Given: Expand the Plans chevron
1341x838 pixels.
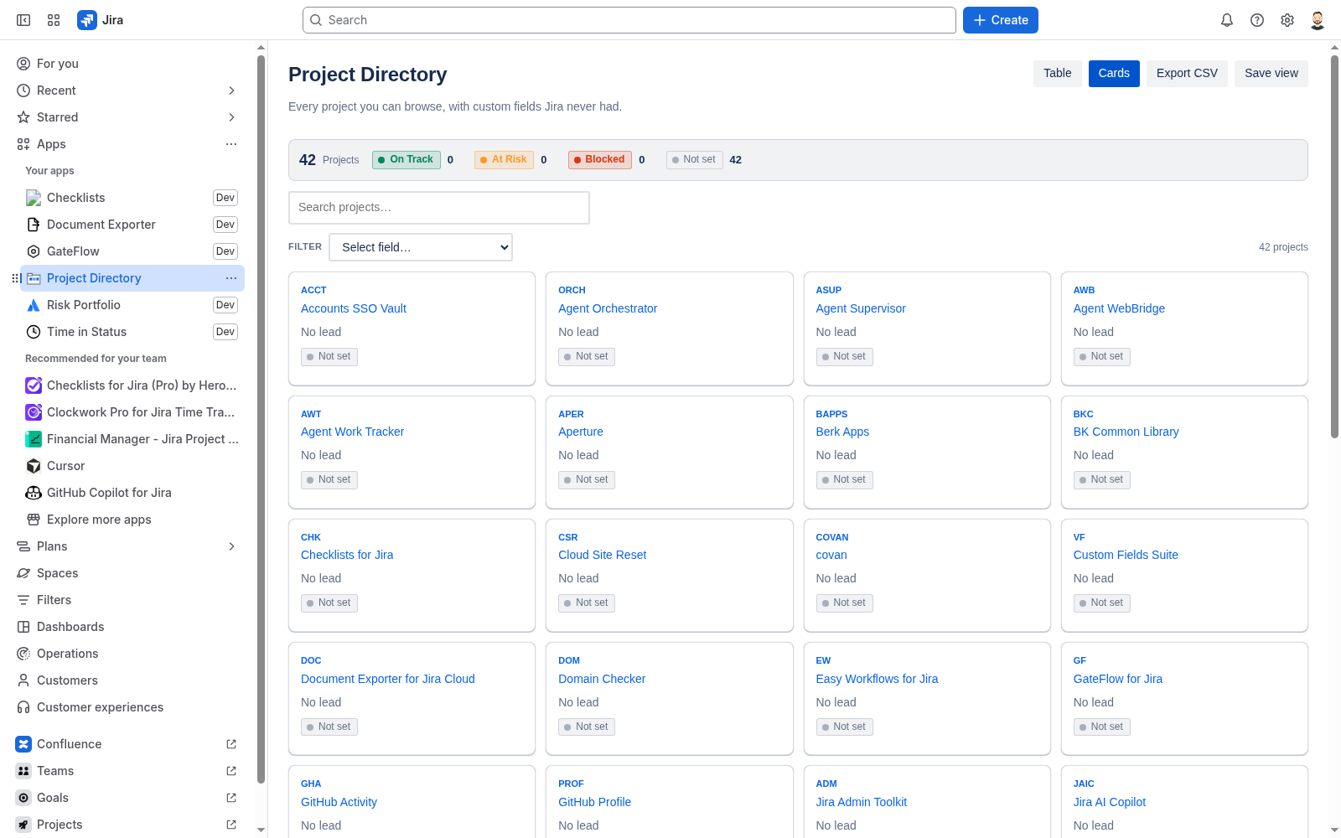Looking at the screenshot, I should [231, 546].
